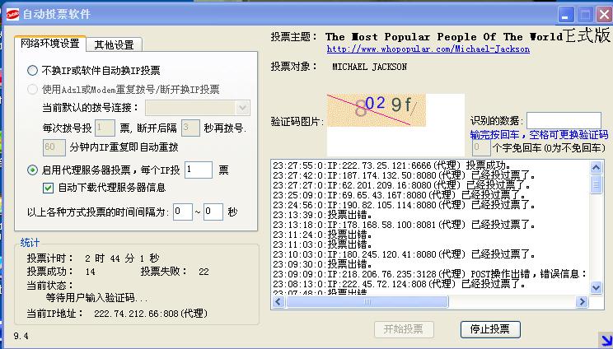Click the current IP 222.74.212.66:808 text
613x349 pixels.
pyautogui.click(x=151, y=314)
